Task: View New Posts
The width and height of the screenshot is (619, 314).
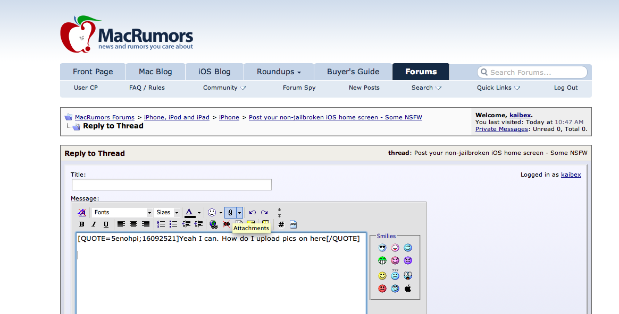Action: (364, 88)
